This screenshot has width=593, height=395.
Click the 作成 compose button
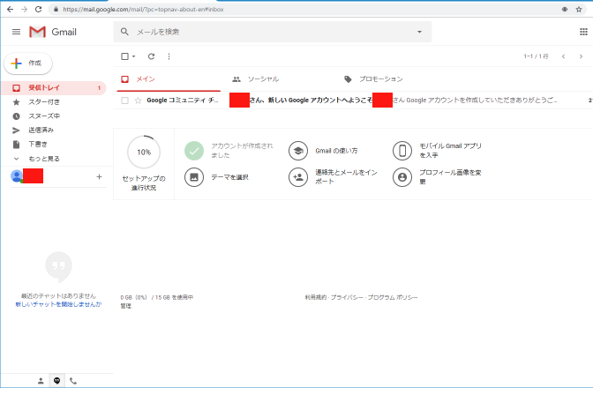(28, 63)
